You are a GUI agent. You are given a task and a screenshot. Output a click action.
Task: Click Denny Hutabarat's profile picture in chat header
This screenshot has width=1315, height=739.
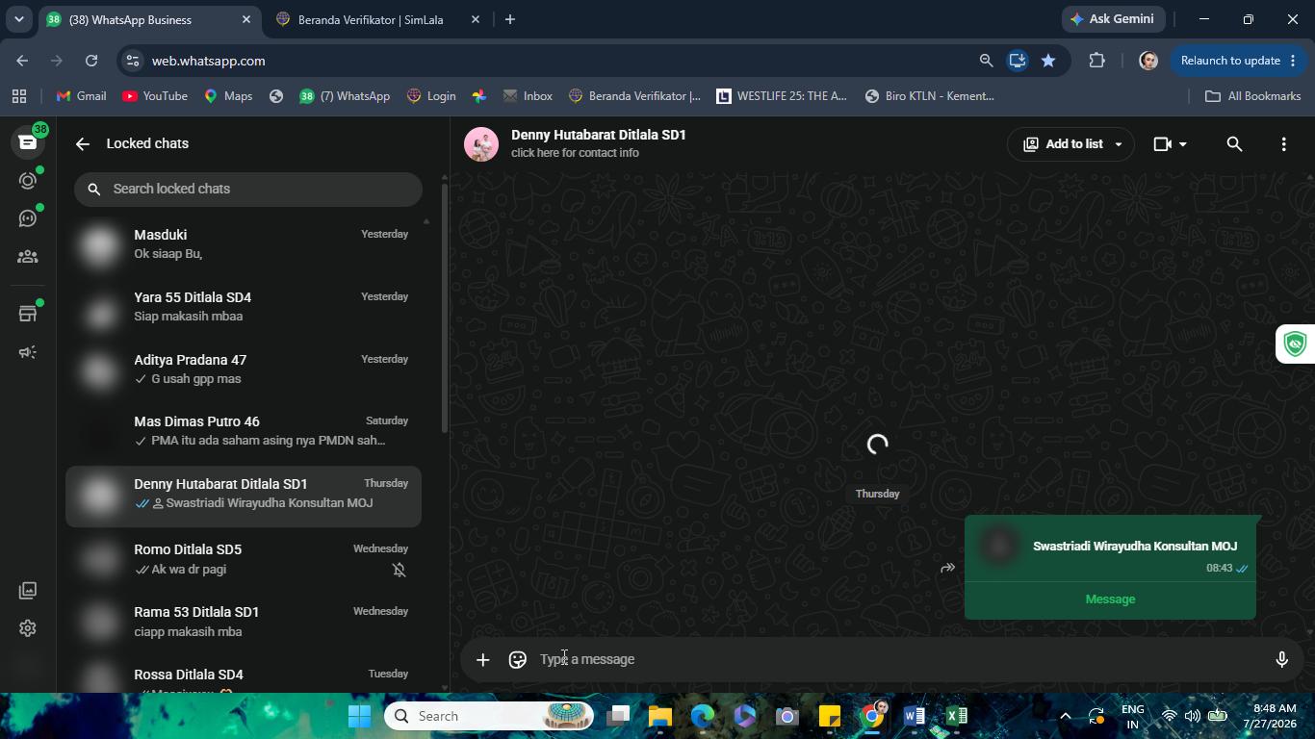481,144
